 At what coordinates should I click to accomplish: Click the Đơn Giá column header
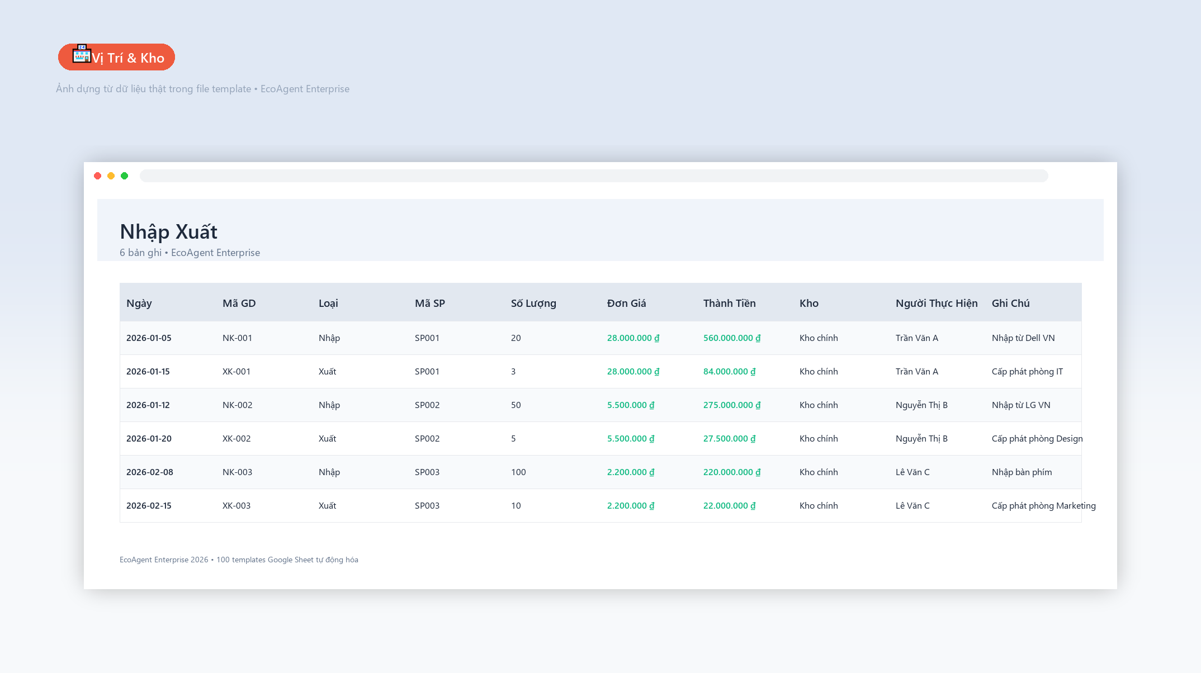626,304
